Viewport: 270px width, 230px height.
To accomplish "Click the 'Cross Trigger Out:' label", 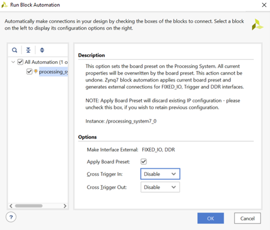I will [x=107, y=188].
